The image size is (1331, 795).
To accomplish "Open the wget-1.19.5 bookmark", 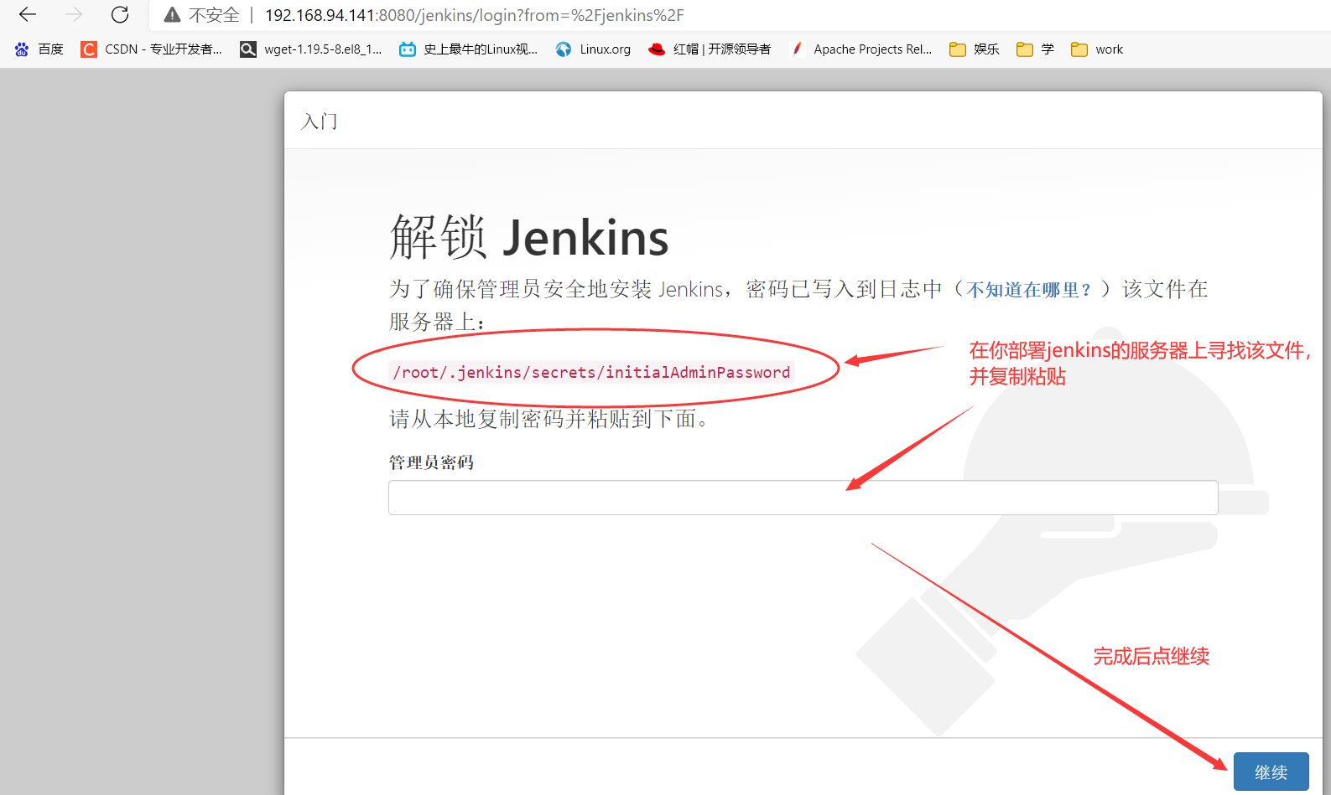I will pos(311,49).
